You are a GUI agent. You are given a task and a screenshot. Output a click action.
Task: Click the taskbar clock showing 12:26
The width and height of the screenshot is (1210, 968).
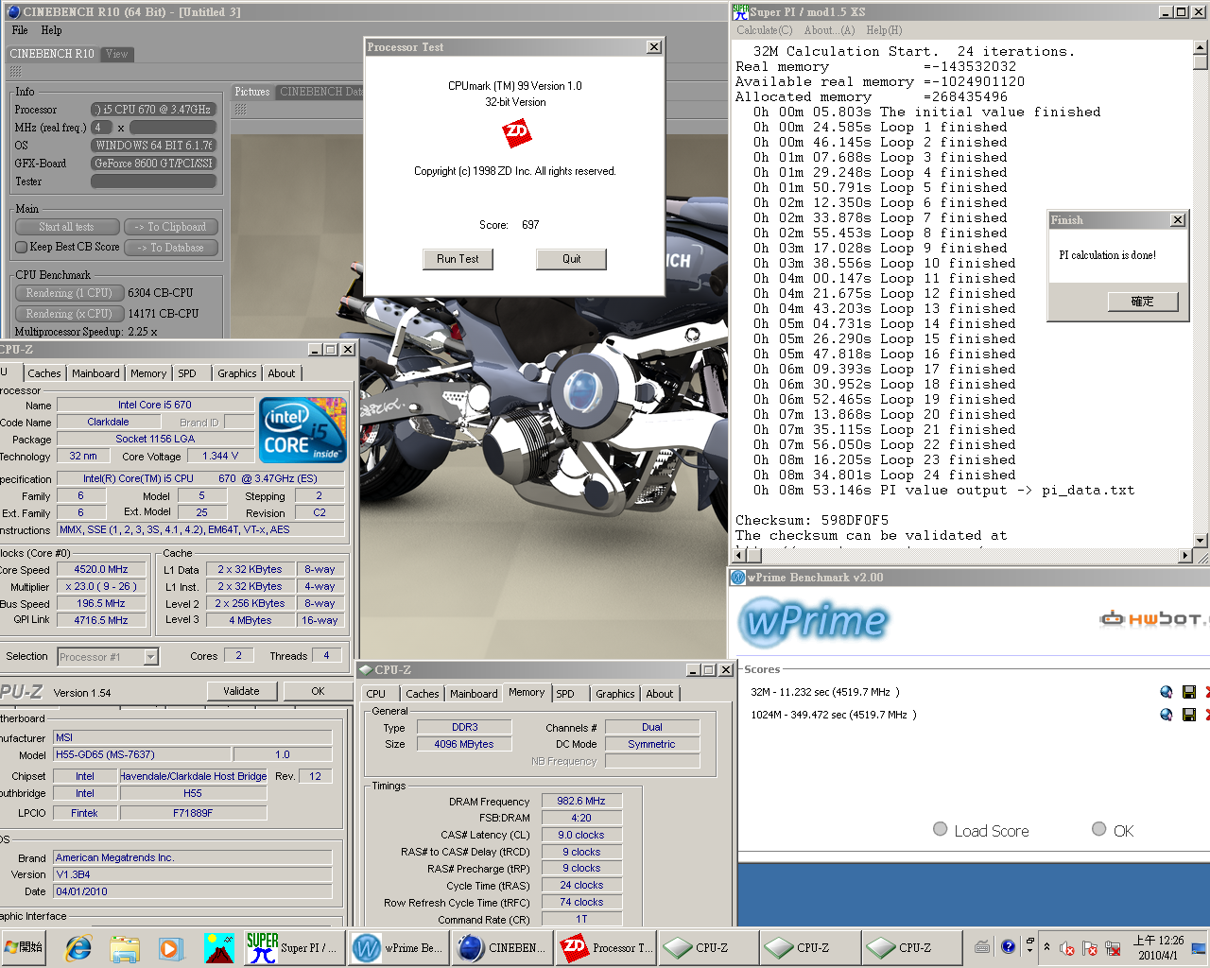[1159, 947]
